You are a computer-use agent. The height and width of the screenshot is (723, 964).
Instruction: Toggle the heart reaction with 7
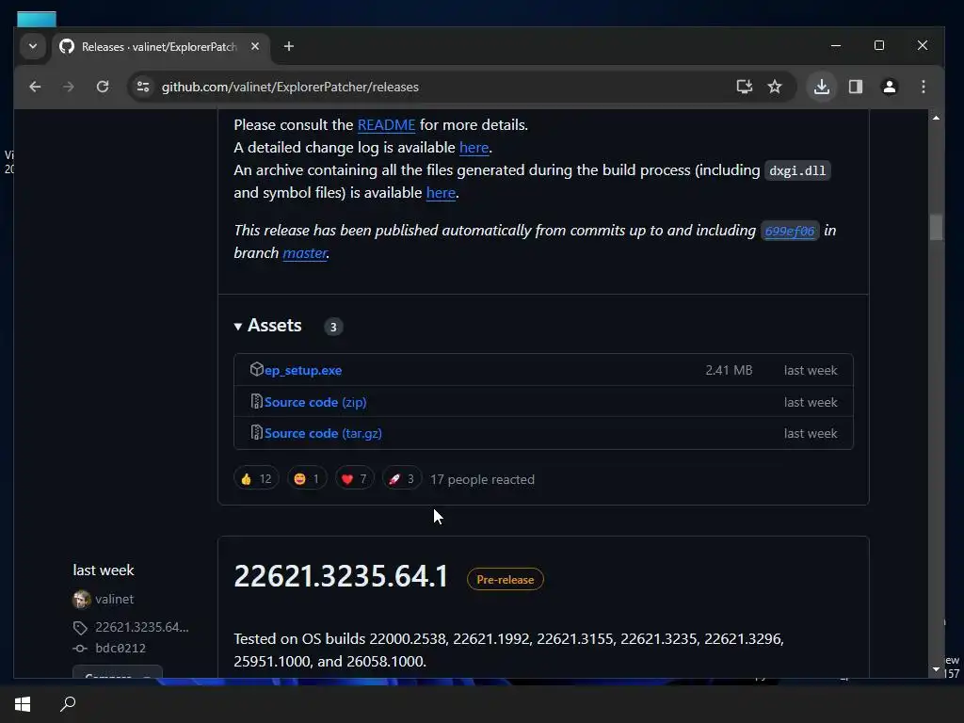pyautogui.click(x=354, y=479)
